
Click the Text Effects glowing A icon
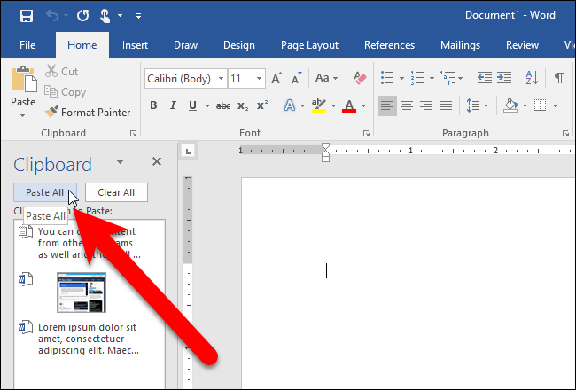point(290,105)
